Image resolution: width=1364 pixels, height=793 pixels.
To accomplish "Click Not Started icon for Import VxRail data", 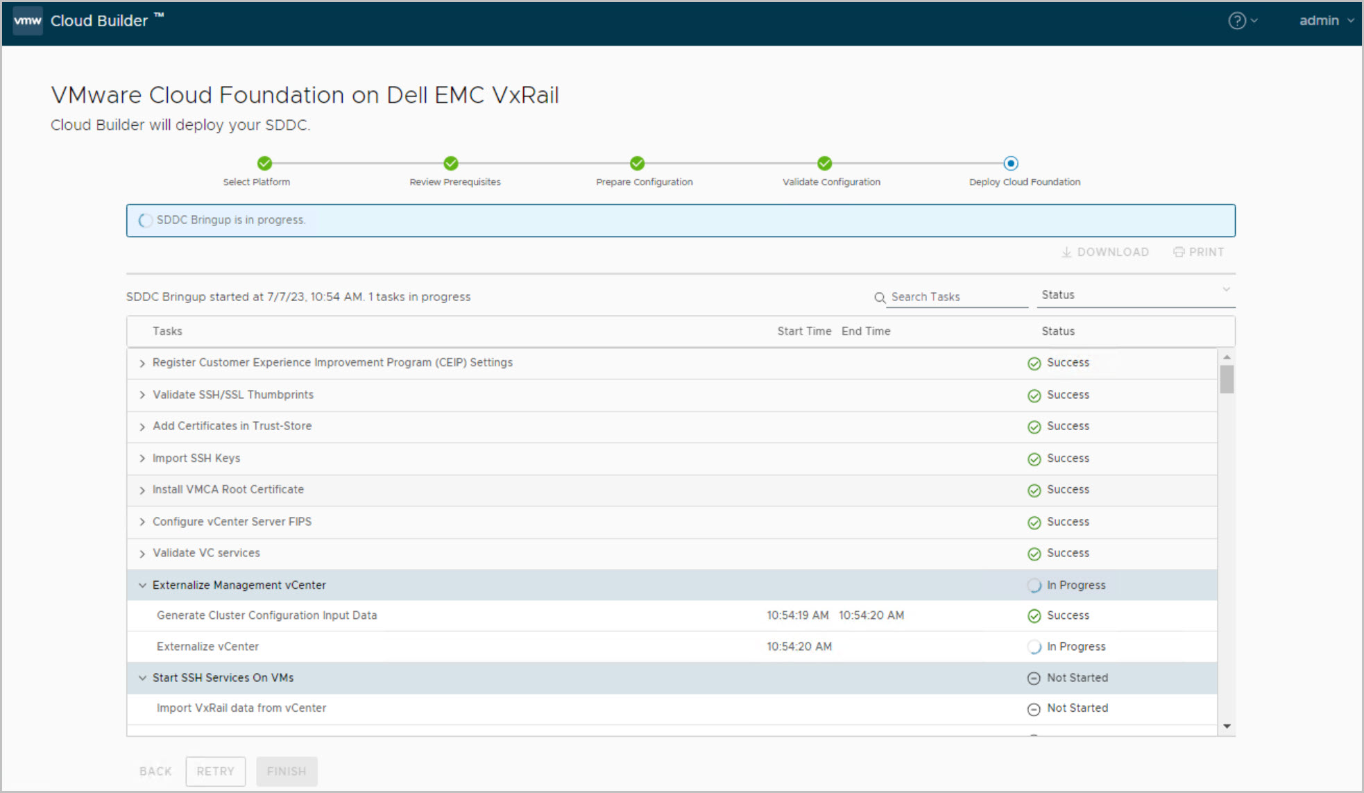I will pyautogui.click(x=1034, y=709).
